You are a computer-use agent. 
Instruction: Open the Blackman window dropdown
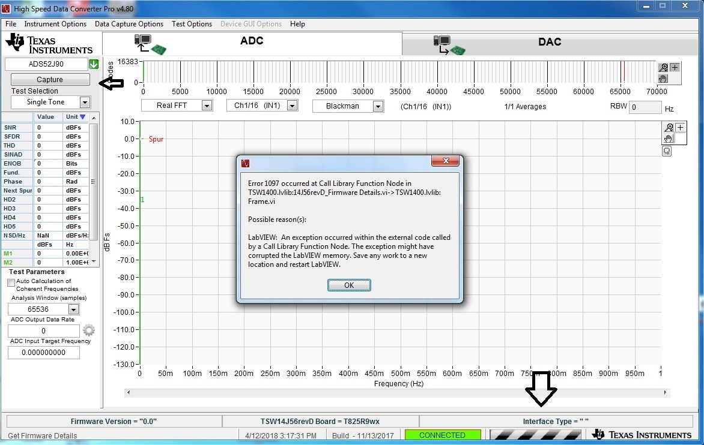378,106
